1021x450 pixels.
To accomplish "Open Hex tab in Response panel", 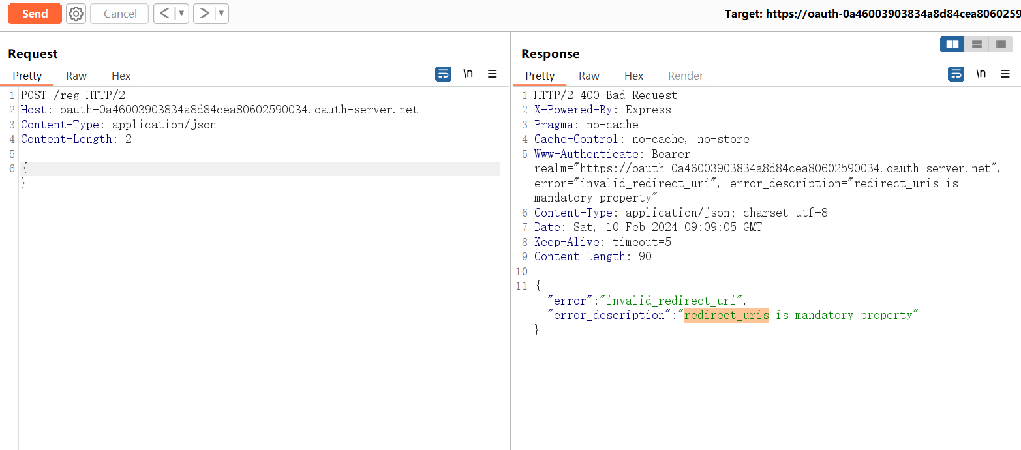I will 633,76.
